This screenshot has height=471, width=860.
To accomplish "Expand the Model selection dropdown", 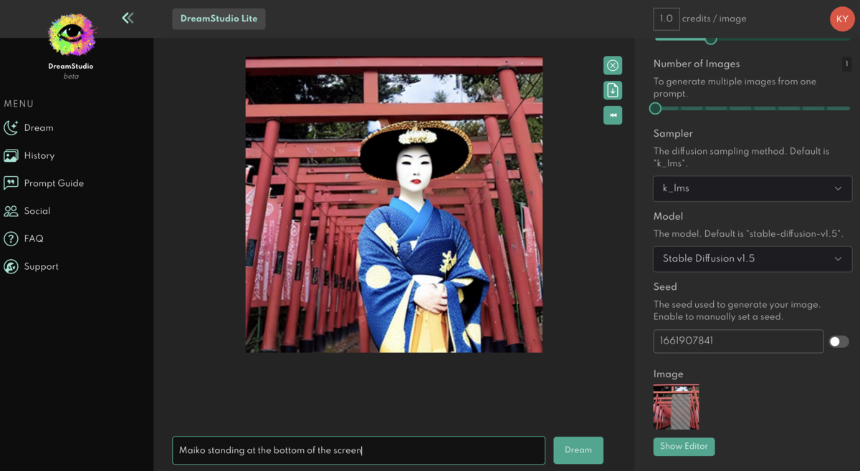I will pos(752,259).
